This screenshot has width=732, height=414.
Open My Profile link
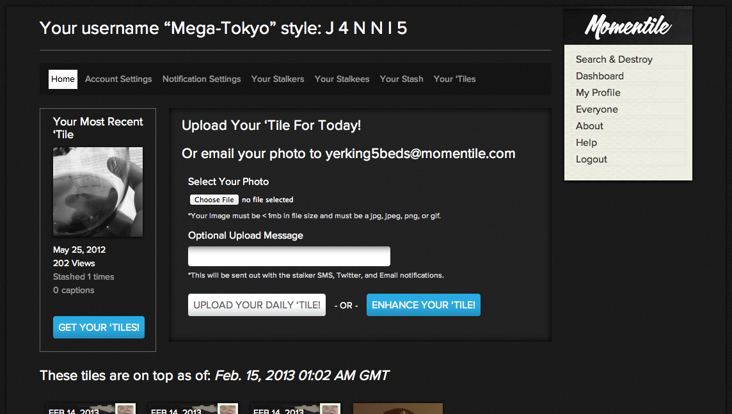click(x=598, y=92)
